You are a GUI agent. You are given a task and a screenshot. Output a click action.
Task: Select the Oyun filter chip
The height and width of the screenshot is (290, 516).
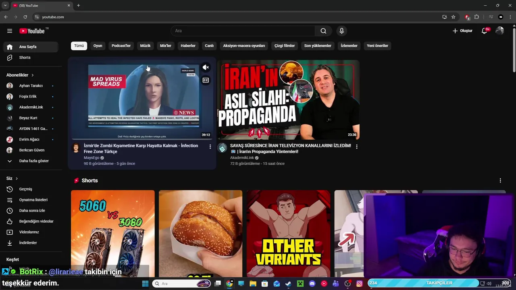click(x=98, y=46)
